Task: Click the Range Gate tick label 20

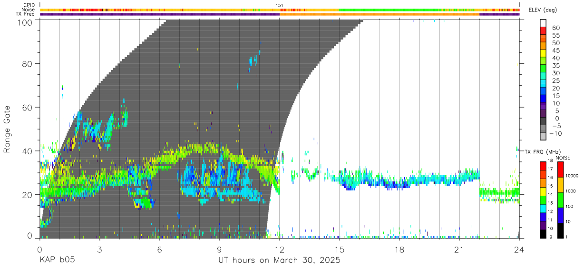Action: pos(28,194)
